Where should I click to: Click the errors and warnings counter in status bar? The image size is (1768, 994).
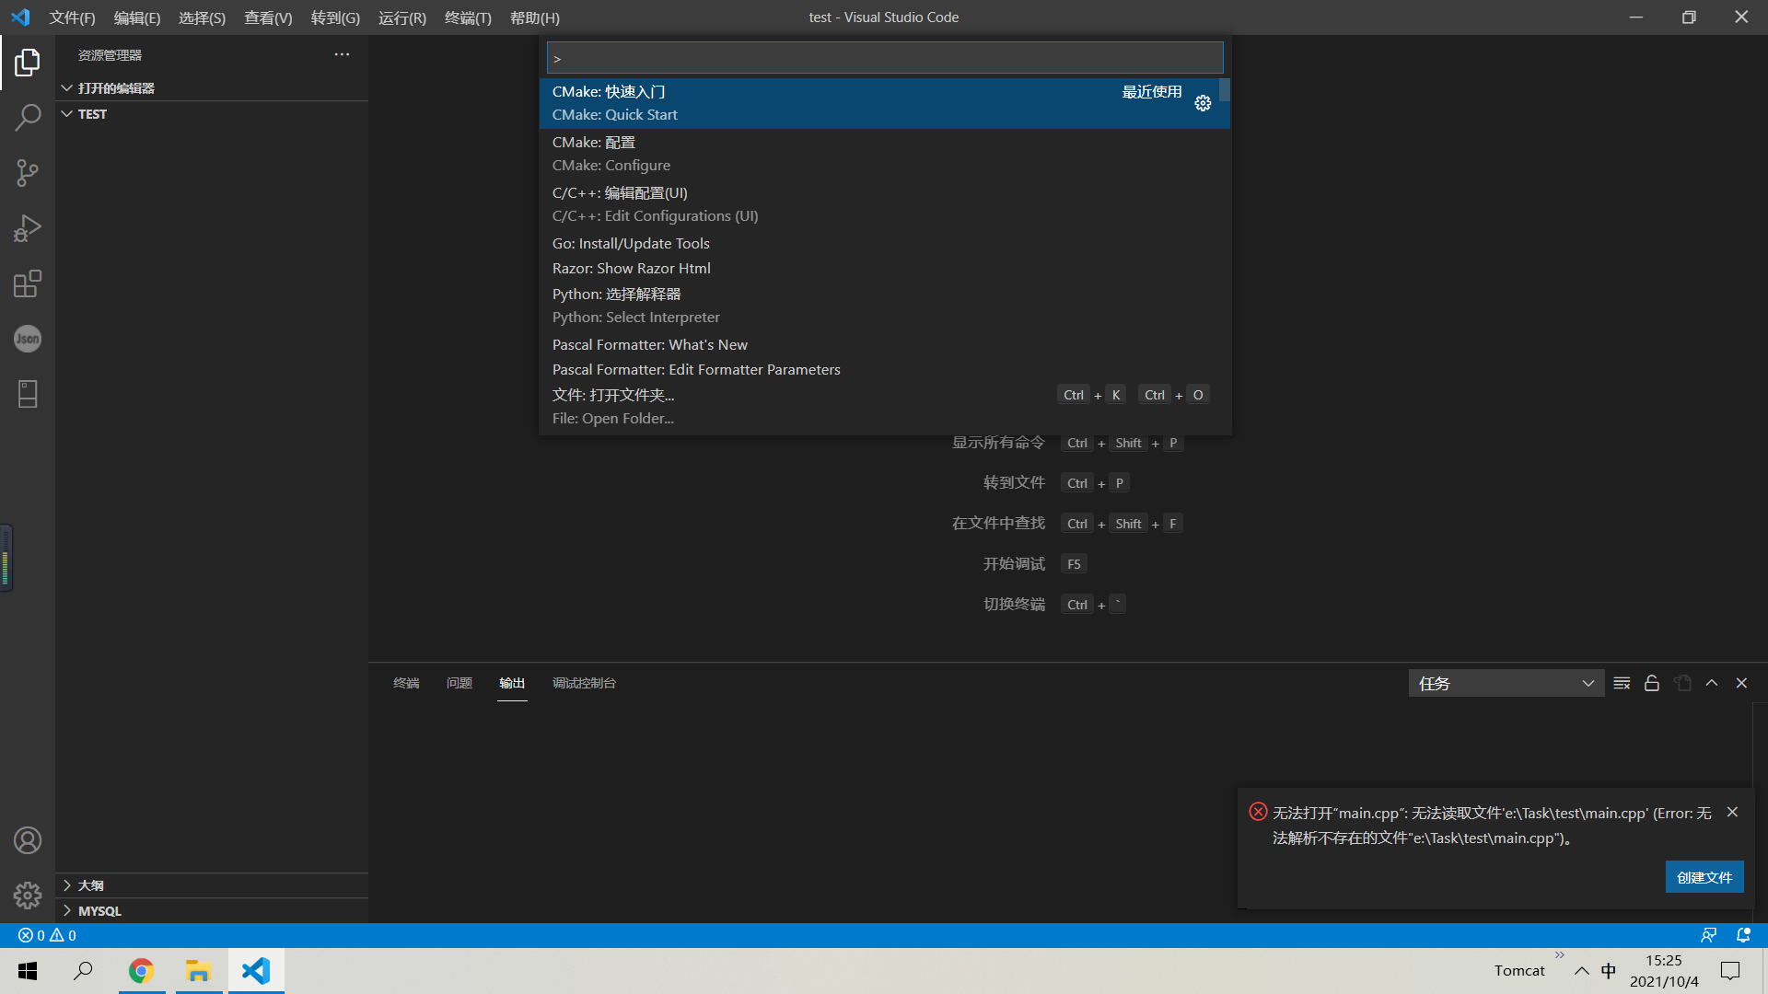pyautogui.click(x=44, y=934)
